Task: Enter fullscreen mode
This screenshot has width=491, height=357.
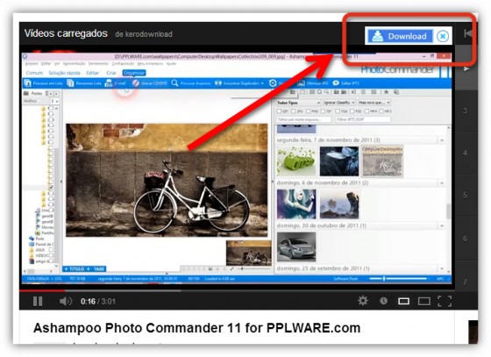Action: [x=445, y=301]
